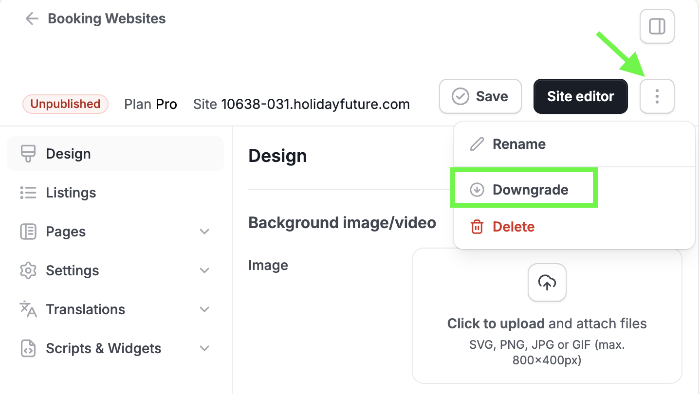Expand the Scripts & Widgets chevron

(x=205, y=348)
